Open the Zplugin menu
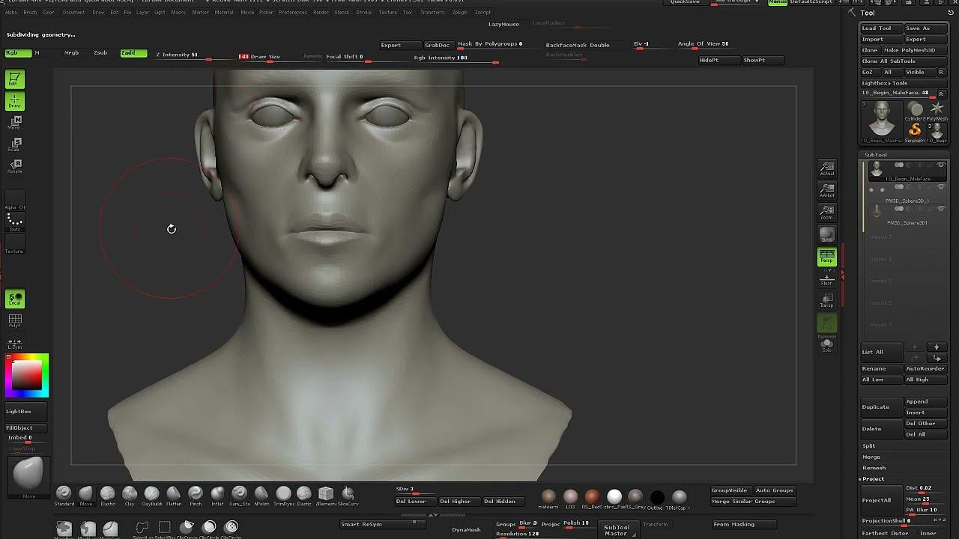Viewport: 959px width, 539px height. (x=459, y=13)
